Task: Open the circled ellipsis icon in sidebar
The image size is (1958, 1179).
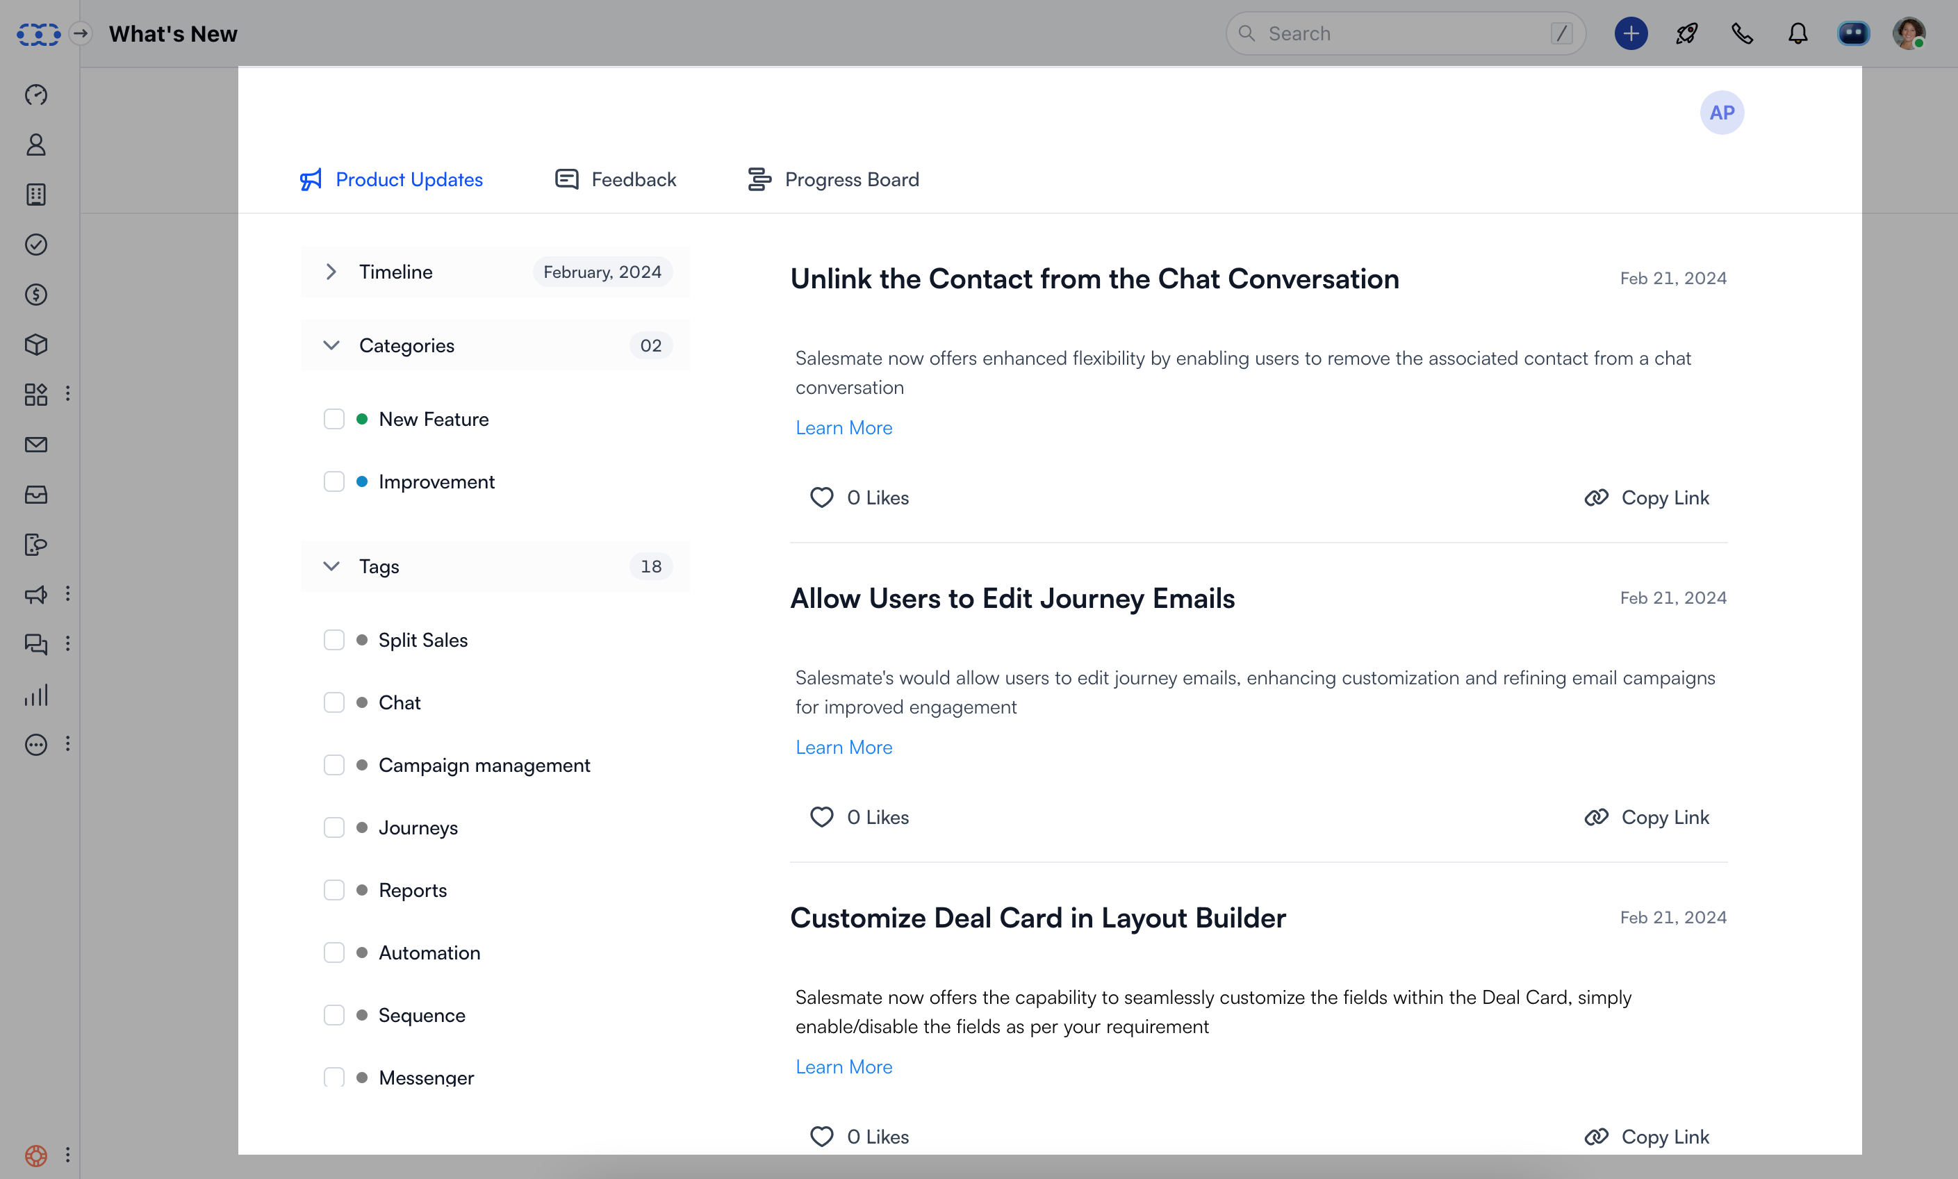Action: click(x=35, y=744)
